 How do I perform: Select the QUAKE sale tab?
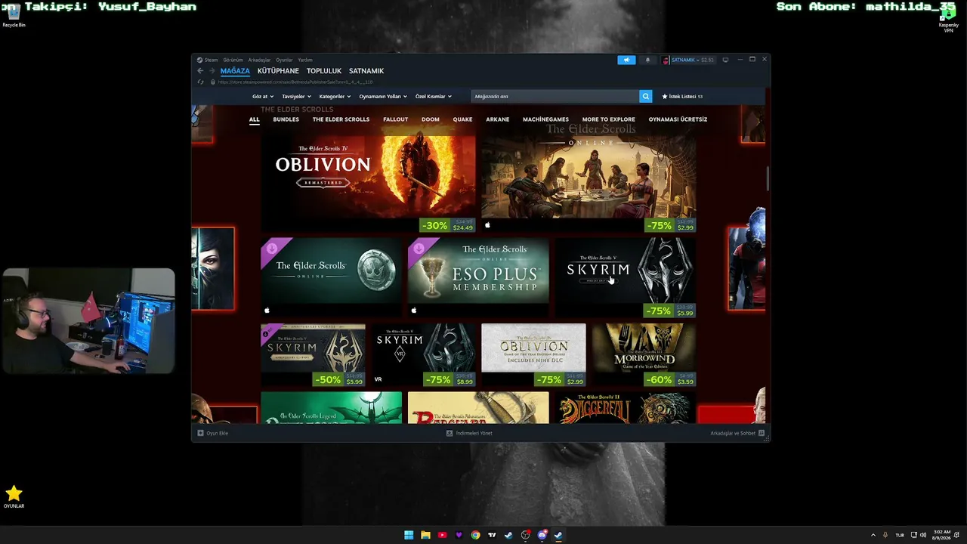pos(462,119)
